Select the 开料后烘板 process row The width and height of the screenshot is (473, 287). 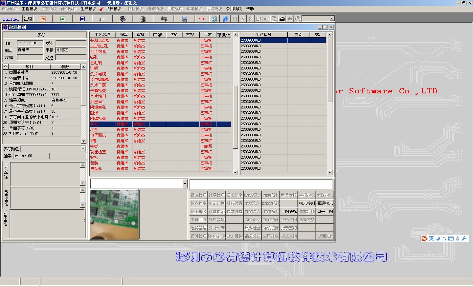pos(160,41)
